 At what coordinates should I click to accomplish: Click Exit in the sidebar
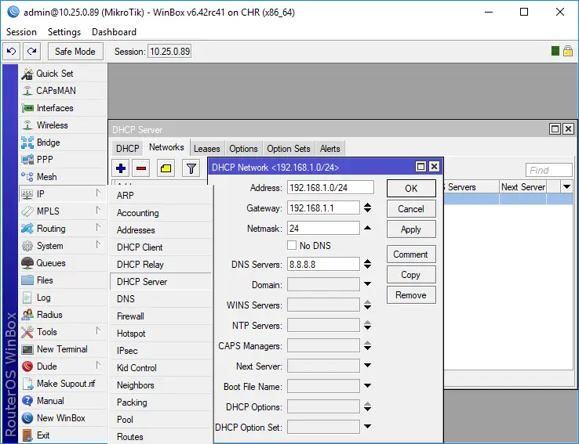click(x=63, y=435)
